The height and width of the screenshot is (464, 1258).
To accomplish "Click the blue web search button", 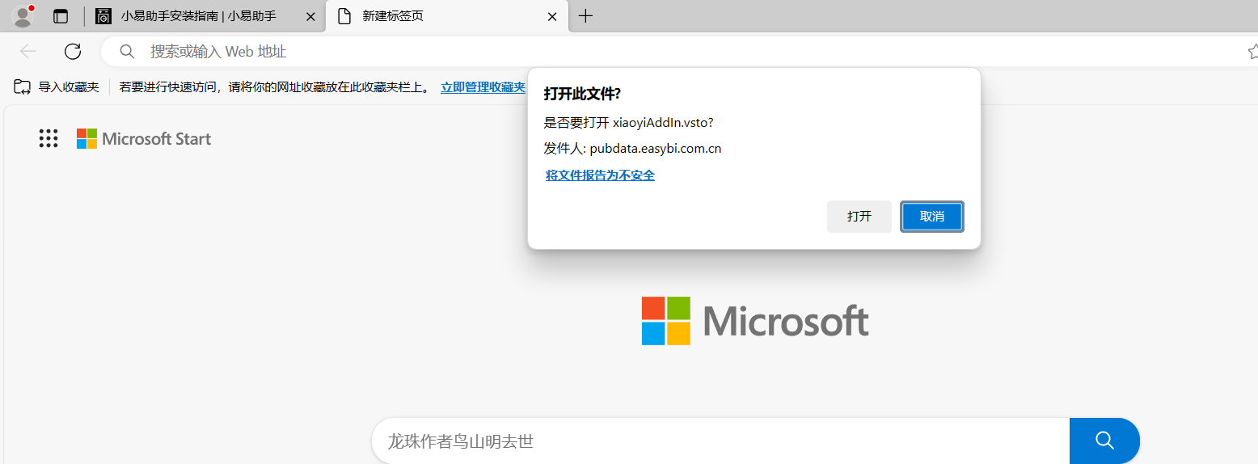I will [x=1104, y=441].
